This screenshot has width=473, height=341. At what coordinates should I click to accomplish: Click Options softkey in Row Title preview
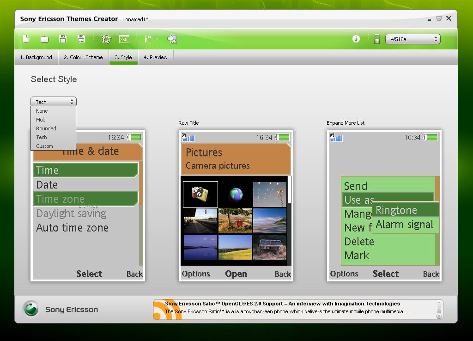[x=196, y=274]
